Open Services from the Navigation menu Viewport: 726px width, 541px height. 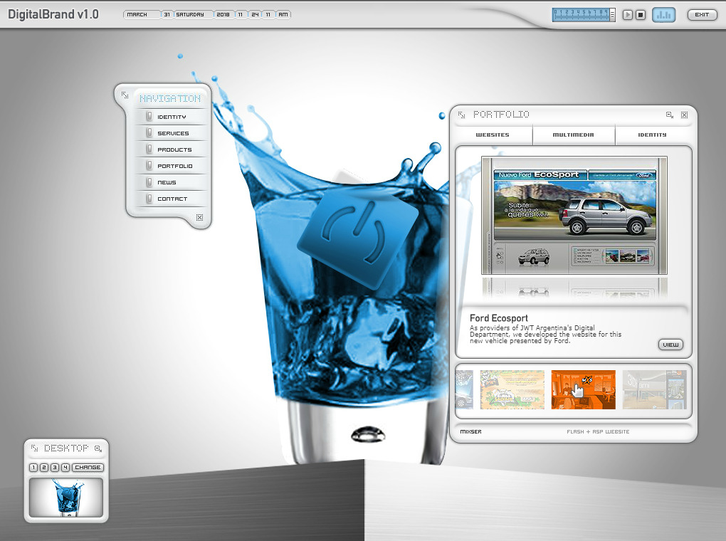[172, 133]
